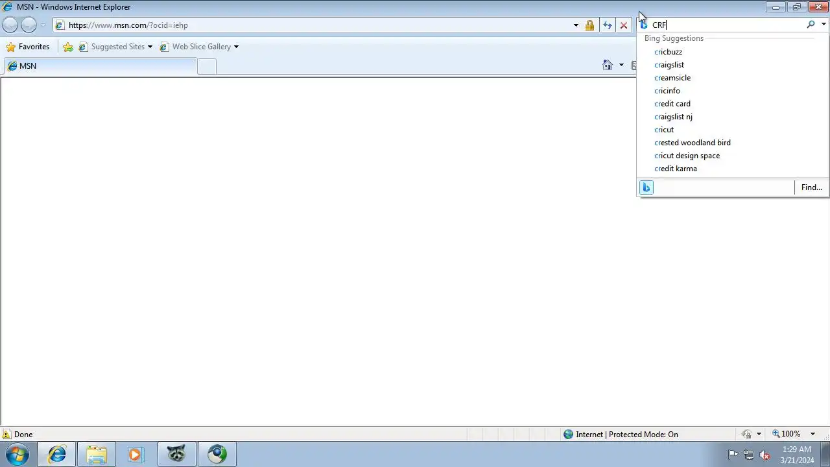Click the Show desktop button
The width and height of the screenshot is (830, 467).
(x=825, y=455)
